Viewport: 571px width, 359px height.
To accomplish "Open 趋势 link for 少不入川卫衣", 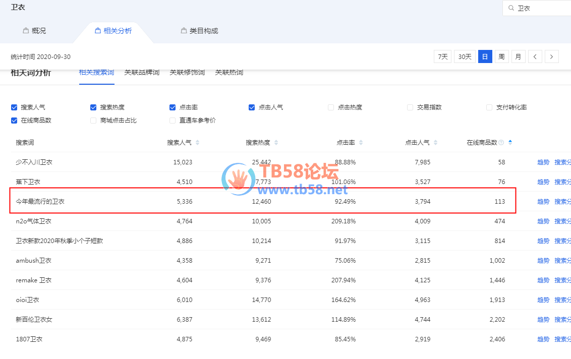I will 543,162.
